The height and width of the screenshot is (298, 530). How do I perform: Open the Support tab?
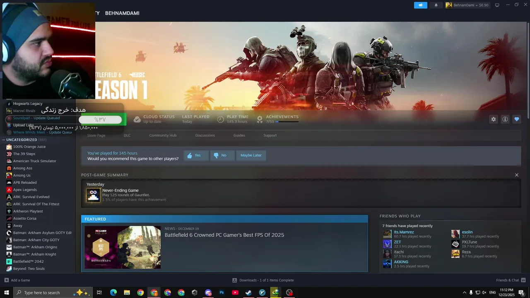270,135
